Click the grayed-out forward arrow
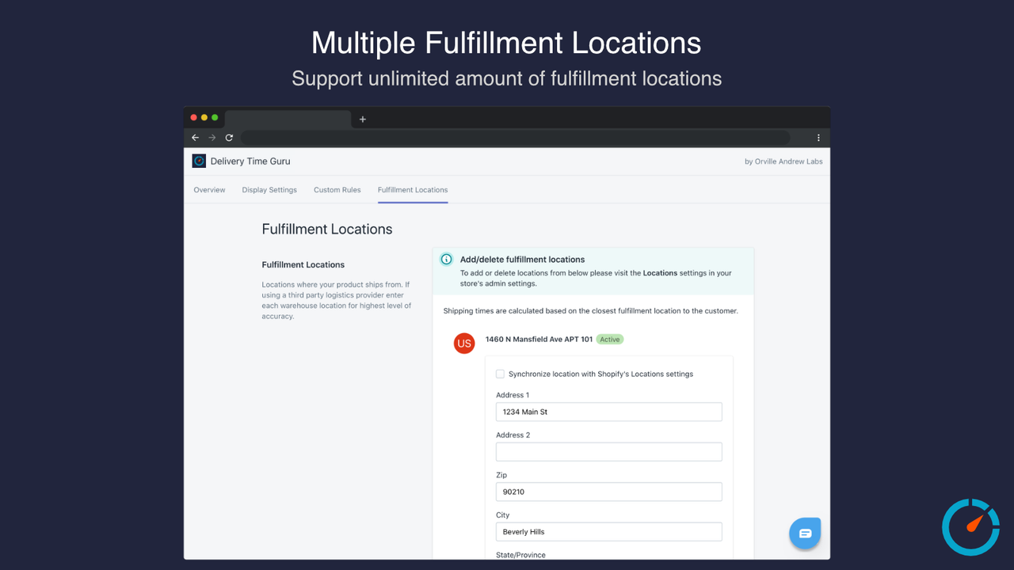Image resolution: width=1014 pixels, height=570 pixels. click(x=212, y=137)
